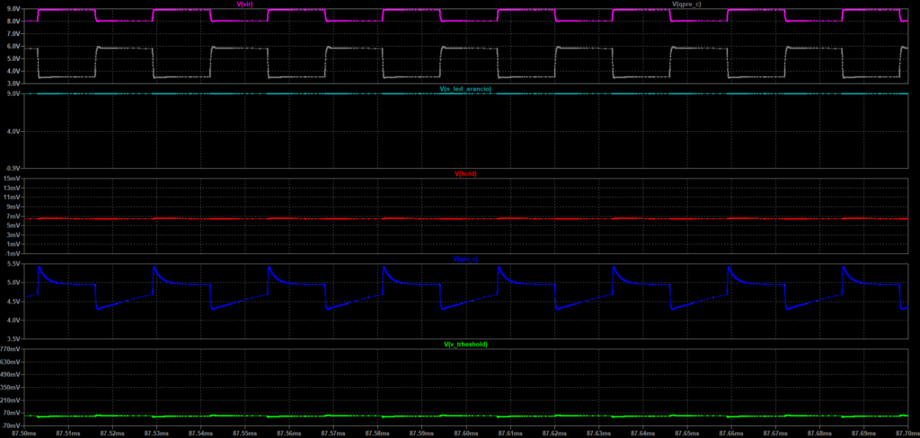Select the V(v_theshold) trace label
Image resolution: width=920 pixels, height=438 pixels.
[465, 344]
